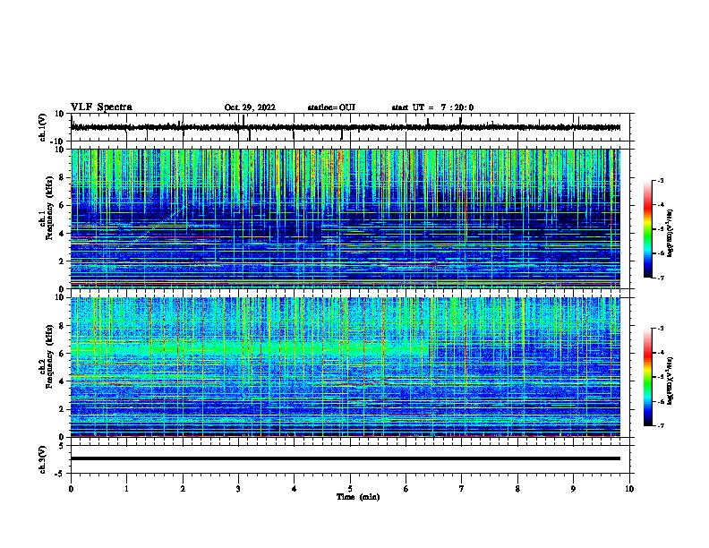Select the ch.2 "Frequency (kHz)" axis label

coord(50,356)
